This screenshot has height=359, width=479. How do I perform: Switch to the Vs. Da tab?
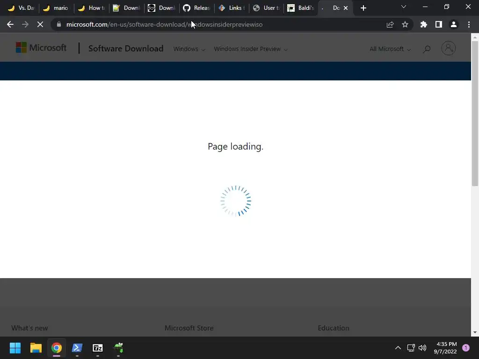(21, 8)
